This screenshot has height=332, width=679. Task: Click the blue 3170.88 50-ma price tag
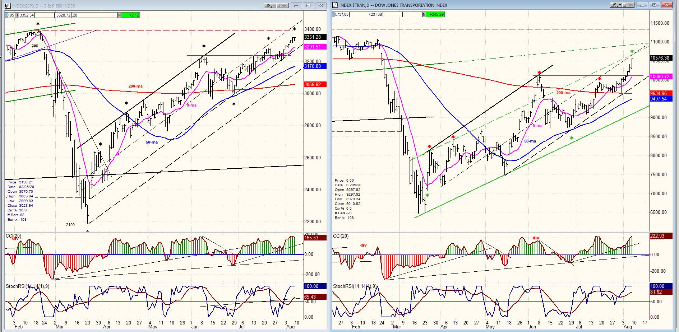coord(315,66)
